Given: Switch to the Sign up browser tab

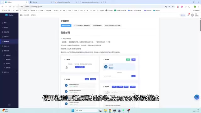Looking at the screenshot, I should pyautogui.click(x=41, y=2).
